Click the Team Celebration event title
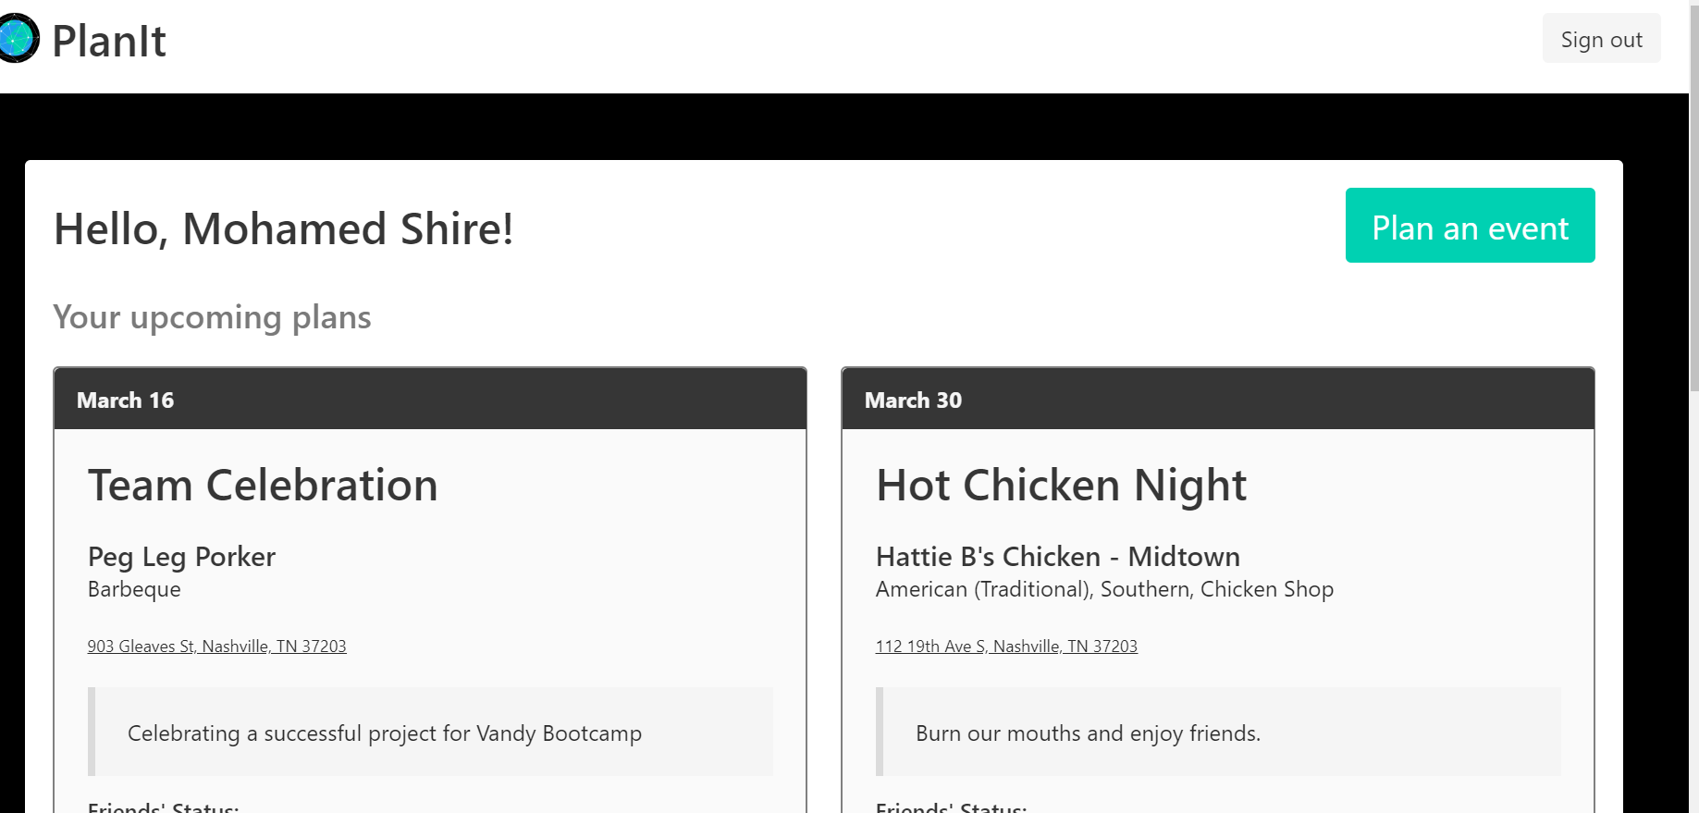 (x=263, y=486)
